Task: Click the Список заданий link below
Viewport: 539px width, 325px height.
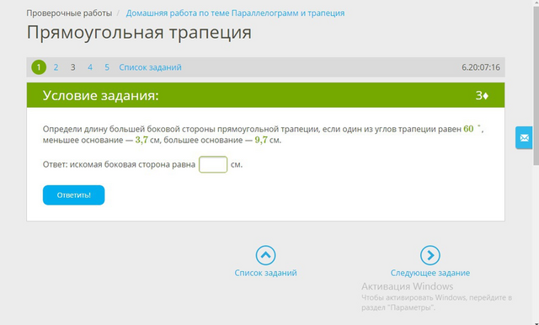Action: (x=265, y=273)
